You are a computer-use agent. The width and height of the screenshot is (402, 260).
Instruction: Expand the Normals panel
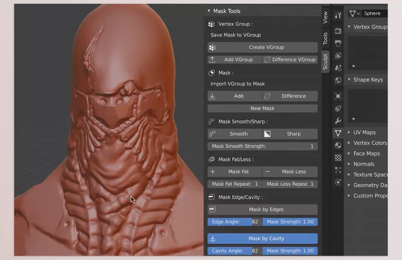pyautogui.click(x=349, y=164)
